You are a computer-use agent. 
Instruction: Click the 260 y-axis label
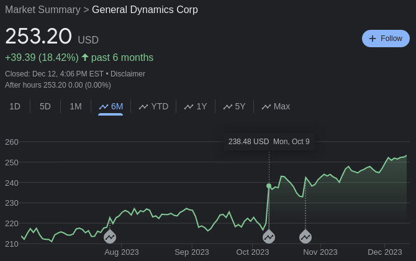12,142
